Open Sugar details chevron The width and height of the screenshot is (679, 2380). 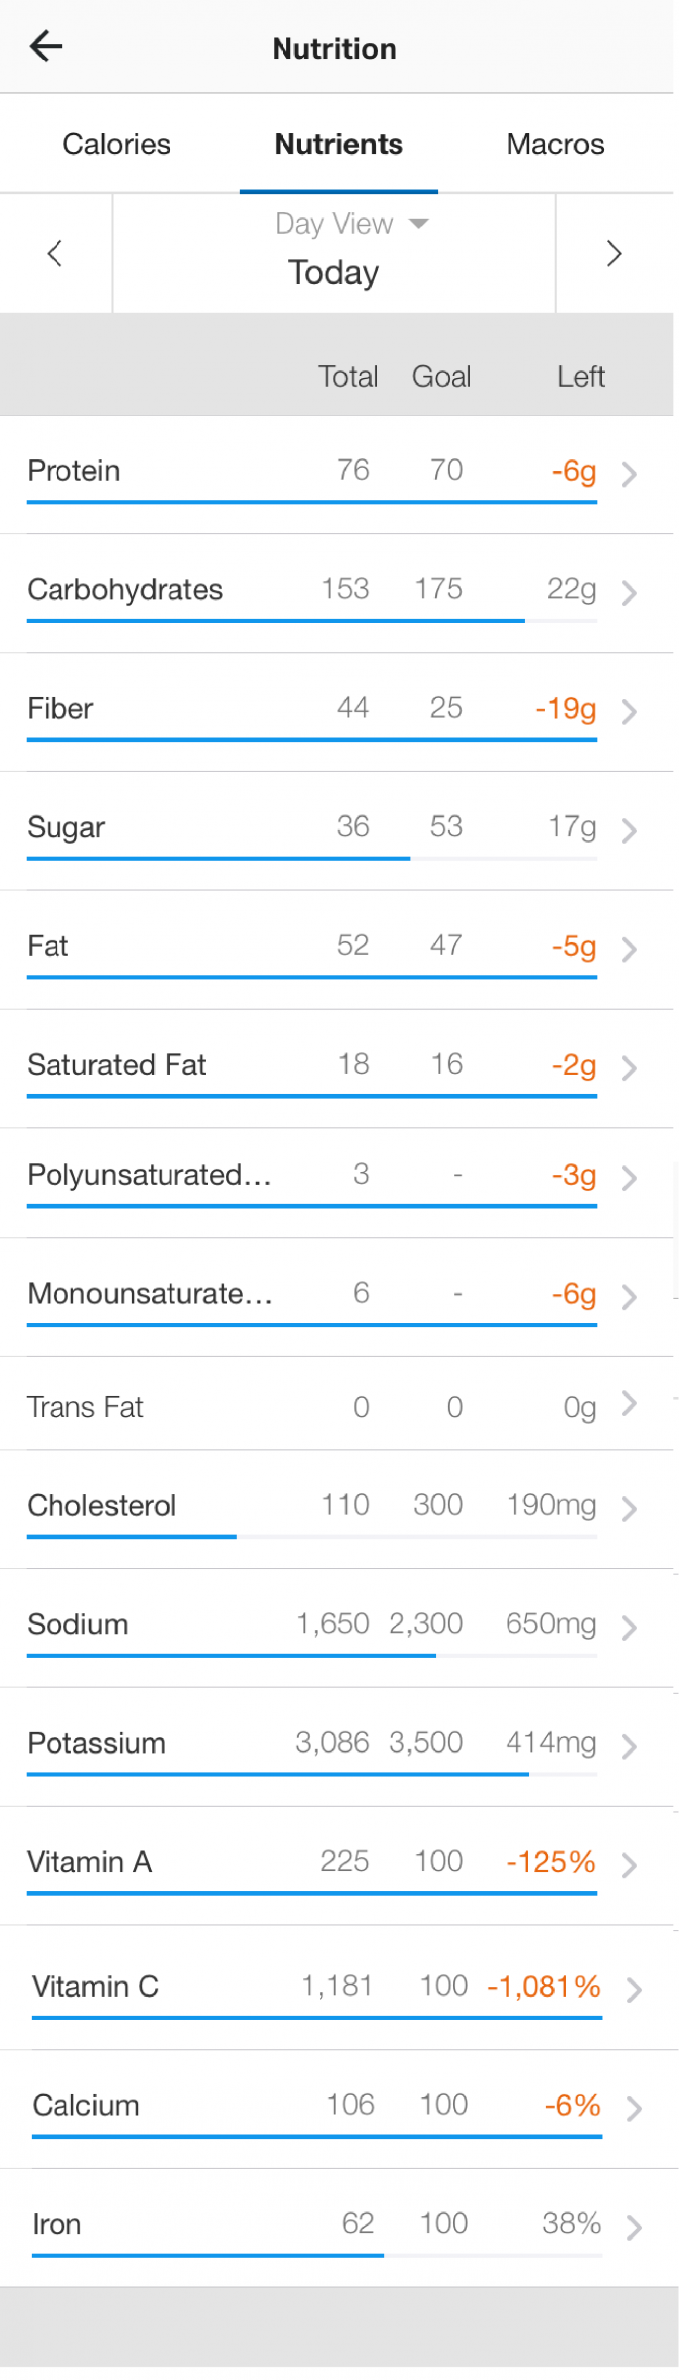(x=629, y=831)
